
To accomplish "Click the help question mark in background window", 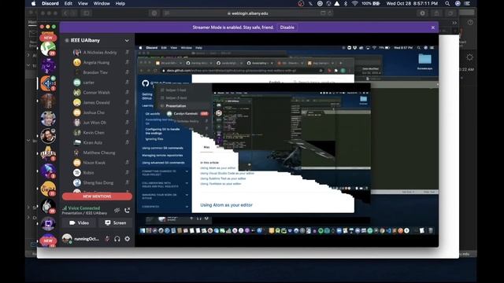I will (470, 23).
